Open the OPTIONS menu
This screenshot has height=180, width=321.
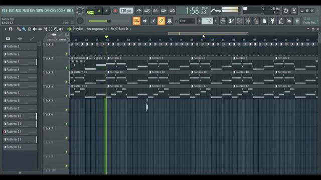tap(50, 10)
